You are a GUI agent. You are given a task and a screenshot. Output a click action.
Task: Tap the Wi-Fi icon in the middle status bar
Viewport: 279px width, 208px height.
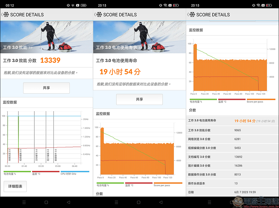(x=165, y=5)
